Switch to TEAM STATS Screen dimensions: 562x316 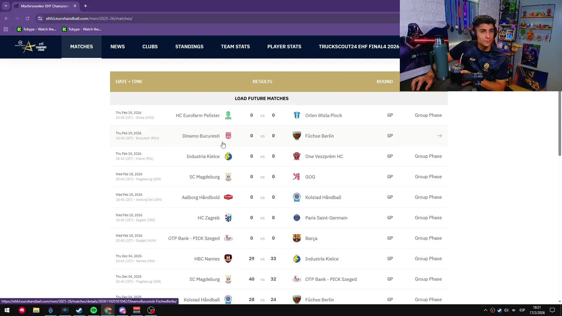pos(235,47)
